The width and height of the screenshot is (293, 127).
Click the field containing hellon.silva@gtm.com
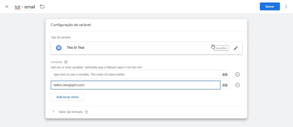[135, 85]
